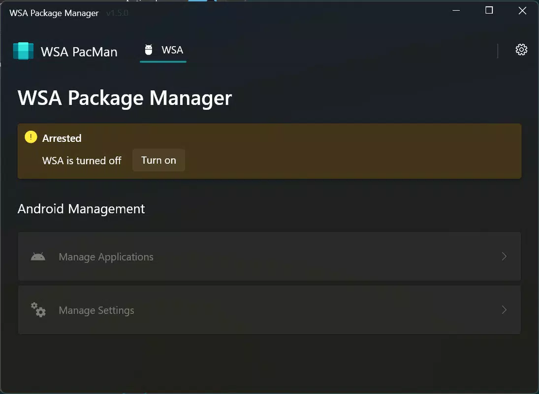Click the Android icon on the WSA tab

pos(149,50)
